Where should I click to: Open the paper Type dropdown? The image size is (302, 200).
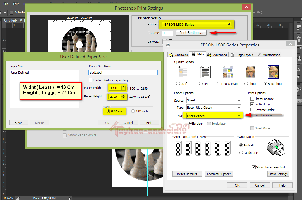point(214,108)
